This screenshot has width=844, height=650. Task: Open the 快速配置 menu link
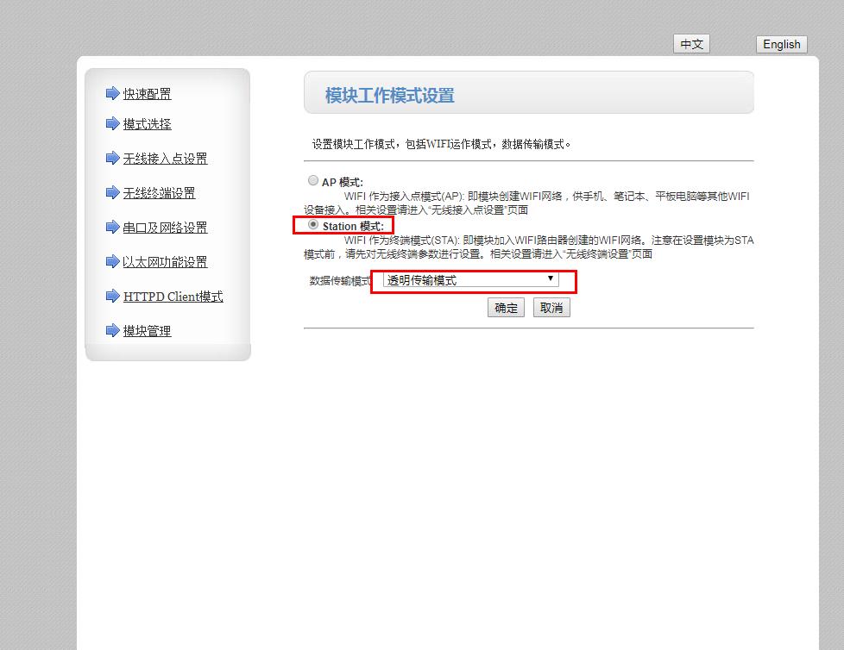(147, 94)
